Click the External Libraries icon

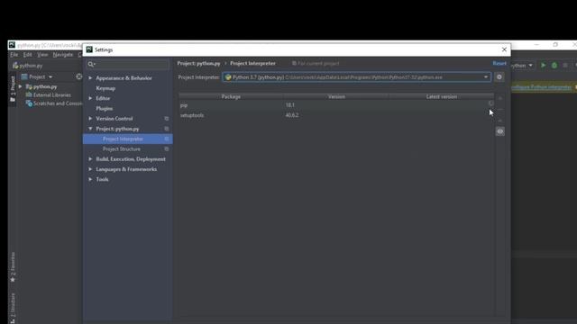point(29,95)
